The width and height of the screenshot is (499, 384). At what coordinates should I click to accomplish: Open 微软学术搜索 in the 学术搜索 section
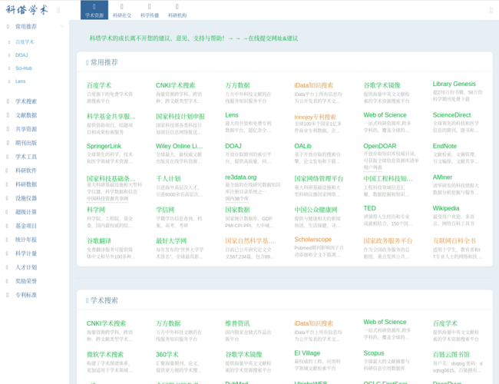[x=105, y=354]
